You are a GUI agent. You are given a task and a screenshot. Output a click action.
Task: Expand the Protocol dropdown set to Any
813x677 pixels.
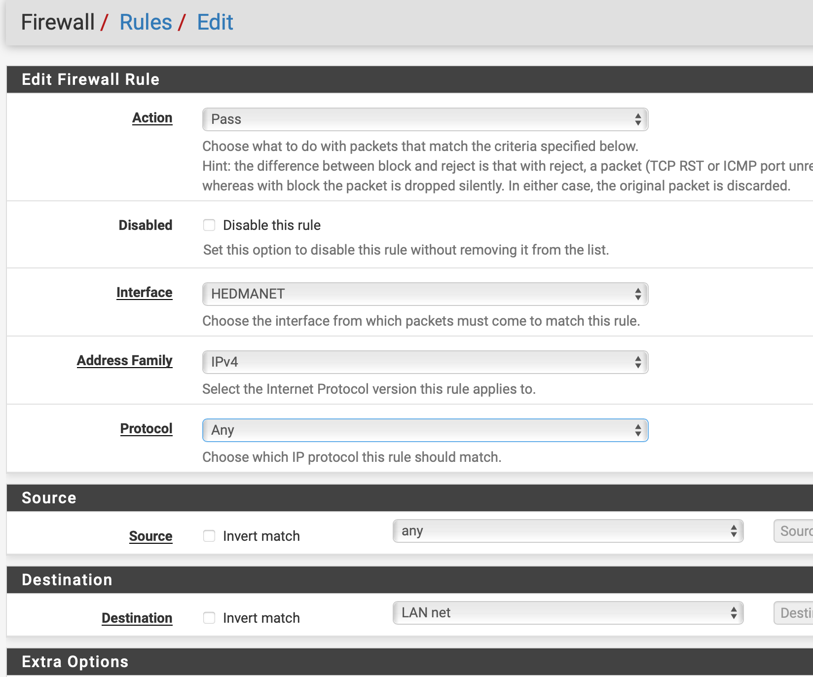pyautogui.click(x=425, y=430)
